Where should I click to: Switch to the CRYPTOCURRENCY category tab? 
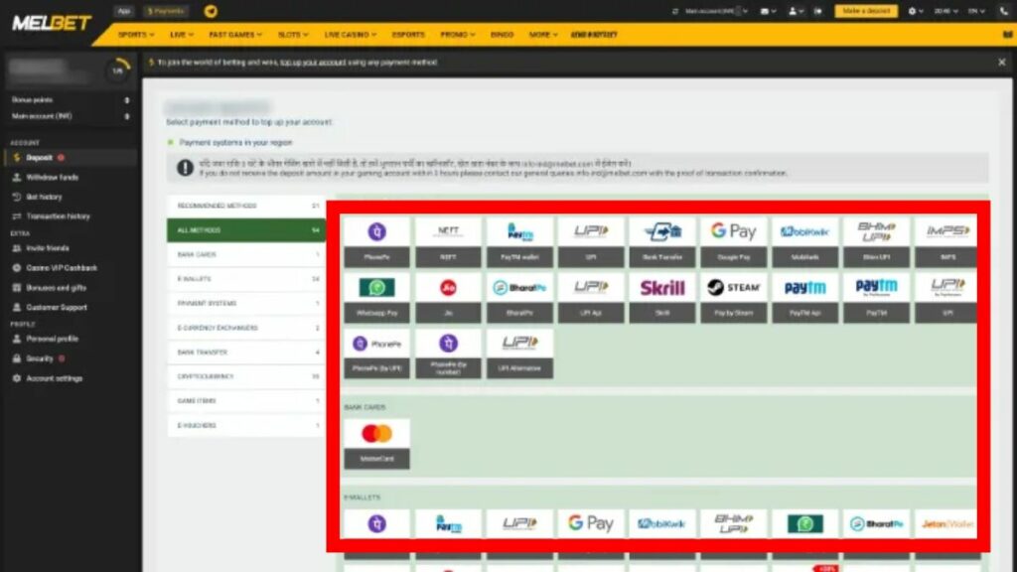click(246, 376)
